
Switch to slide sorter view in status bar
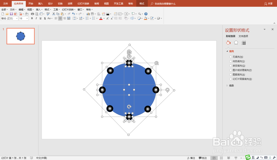[x=221, y=158]
